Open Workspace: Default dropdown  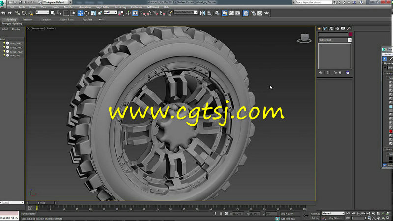point(56,2)
